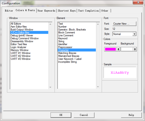Click the Window list scroll up arrow

tap(50, 24)
